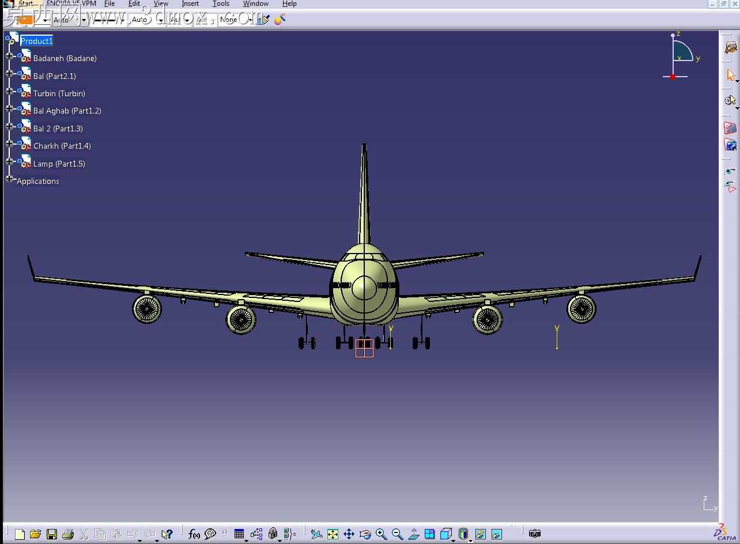The height and width of the screenshot is (544, 740).
Task: Click the Knowledge Inspector tree icon
Action: click(256, 534)
